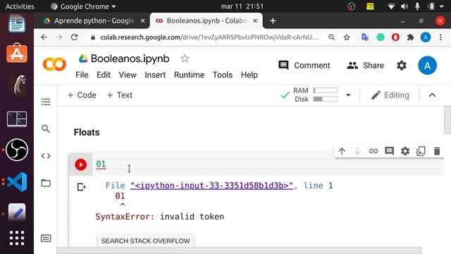Viewport: 451px width, 254px height.
Task: Copy link to cell icon
Action: (373, 151)
